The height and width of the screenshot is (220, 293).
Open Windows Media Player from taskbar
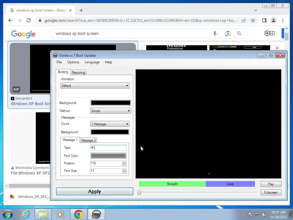(60, 214)
